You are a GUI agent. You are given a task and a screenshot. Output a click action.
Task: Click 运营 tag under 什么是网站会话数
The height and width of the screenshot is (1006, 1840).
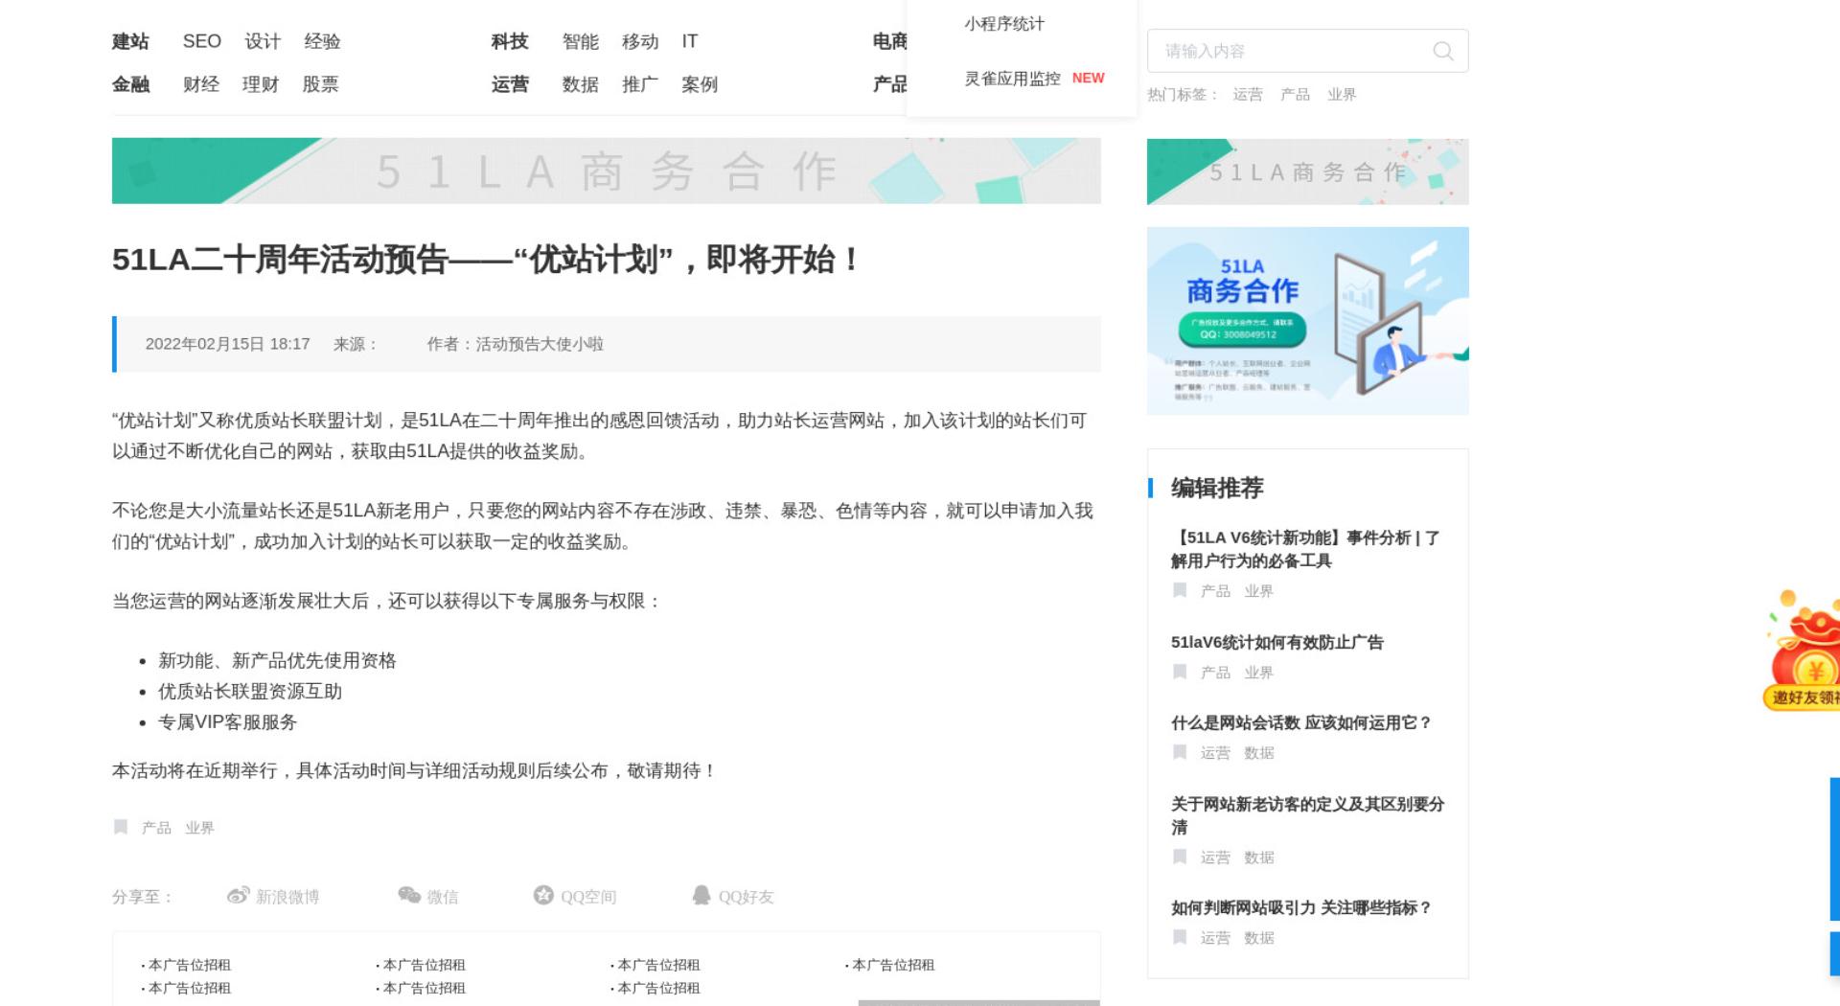tap(1215, 752)
